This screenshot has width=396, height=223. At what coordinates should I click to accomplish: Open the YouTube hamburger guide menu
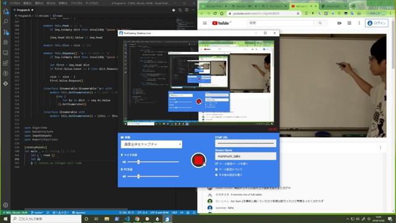click(205, 23)
